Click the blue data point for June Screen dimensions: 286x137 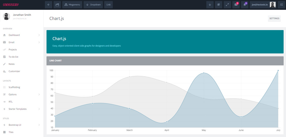241,117
